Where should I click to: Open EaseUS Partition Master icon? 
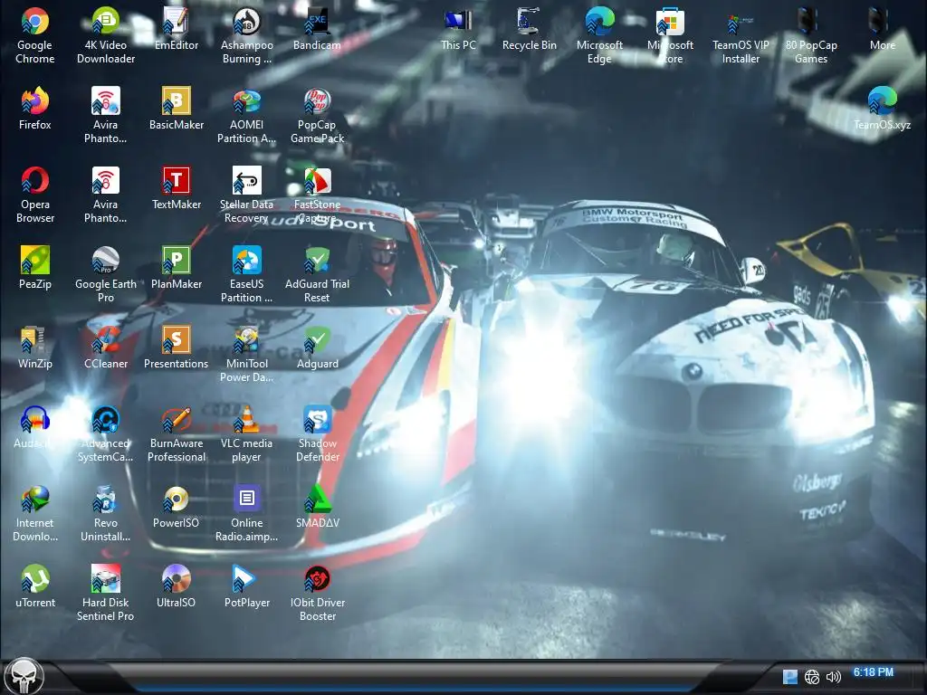246,261
